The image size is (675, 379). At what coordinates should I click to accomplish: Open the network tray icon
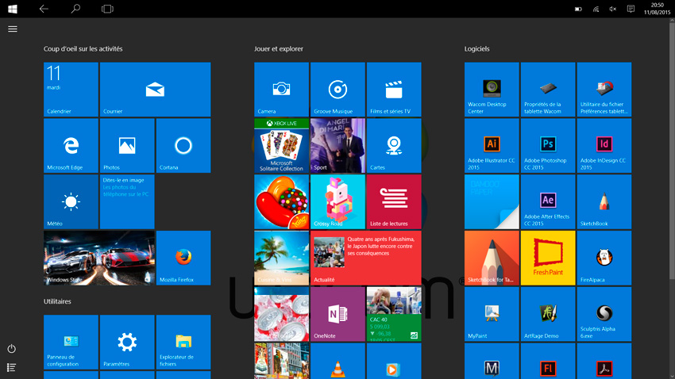coord(596,9)
